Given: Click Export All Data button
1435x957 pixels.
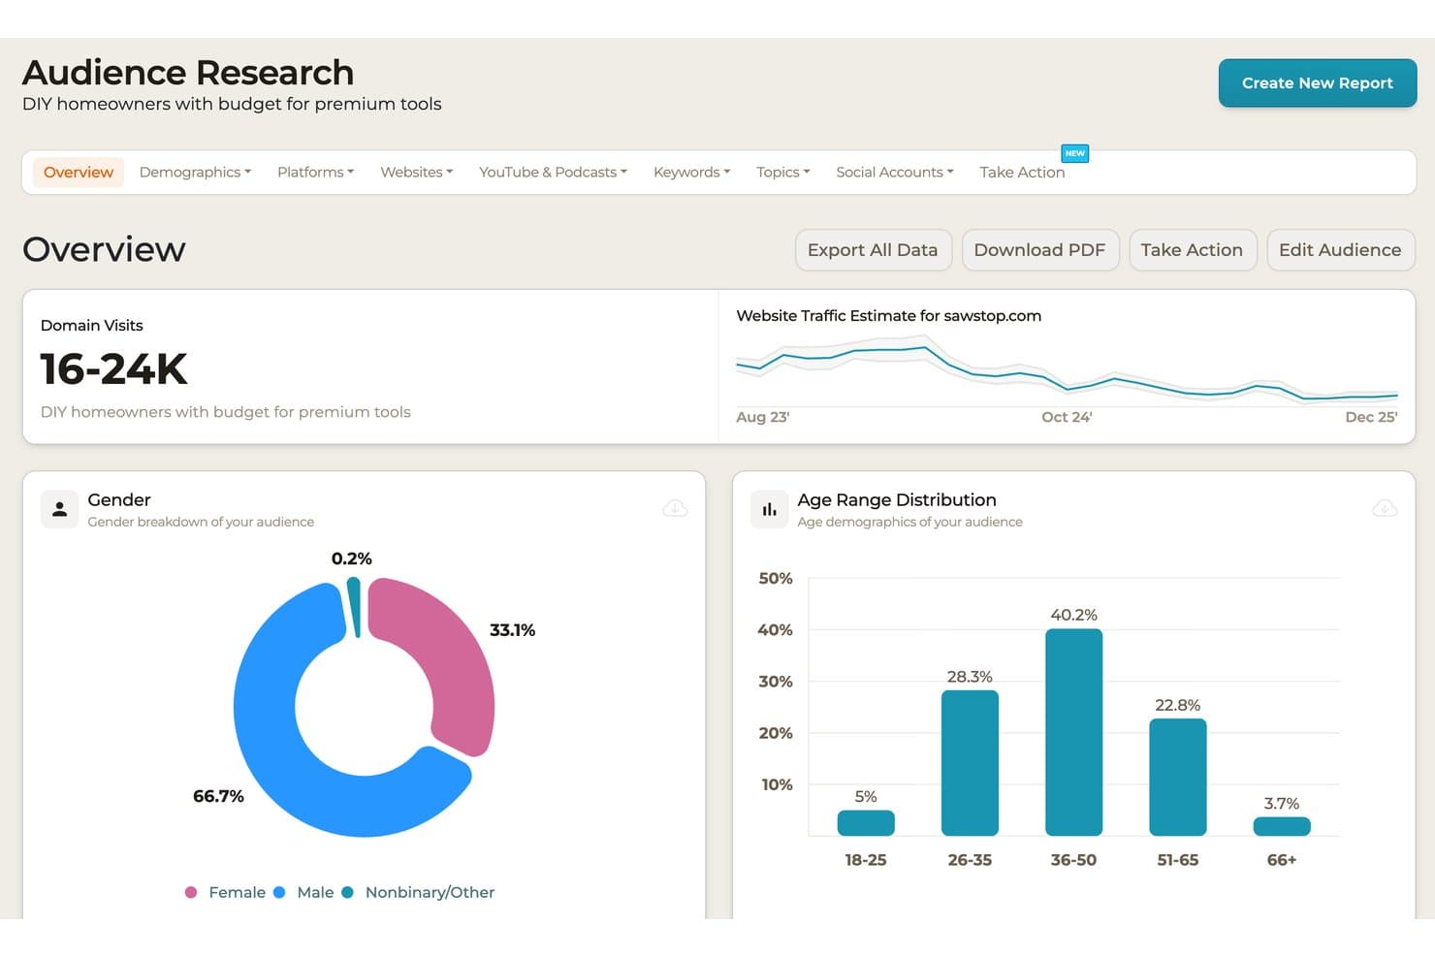Looking at the screenshot, I should click(873, 250).
